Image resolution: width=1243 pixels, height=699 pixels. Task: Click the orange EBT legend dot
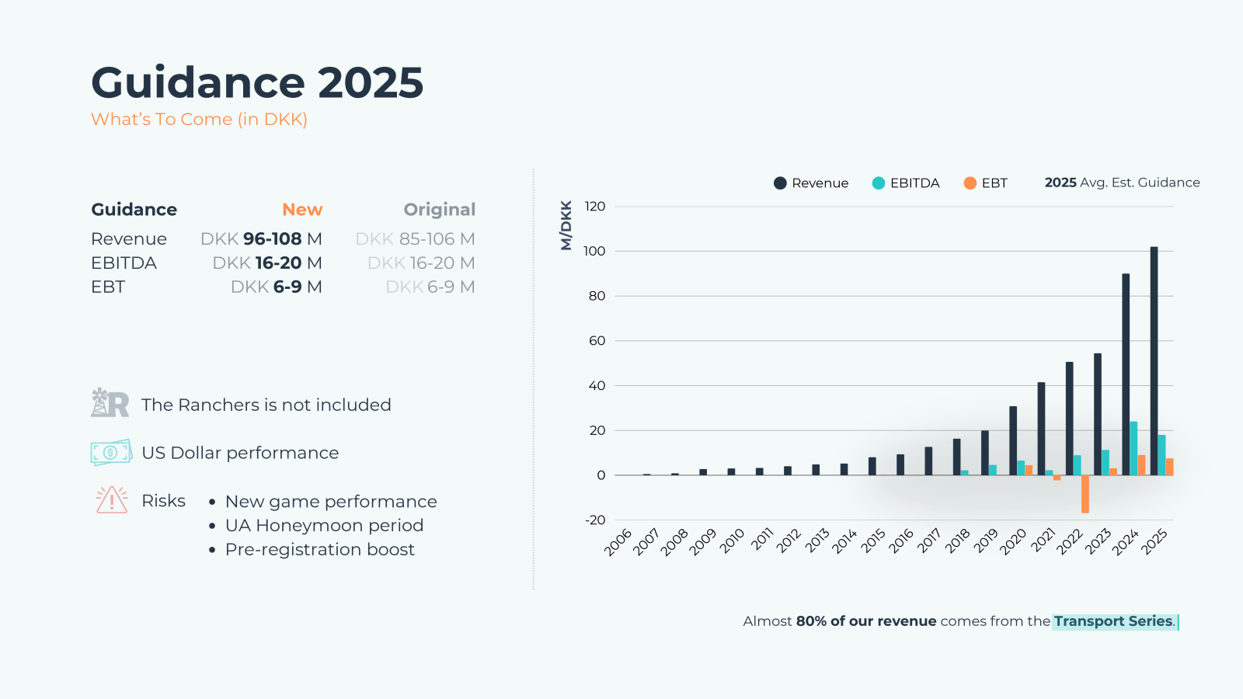[970, 183]
